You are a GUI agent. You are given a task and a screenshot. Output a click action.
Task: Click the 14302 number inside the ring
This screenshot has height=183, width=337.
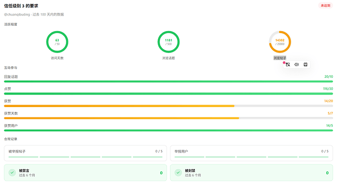[x=280, y=40]
